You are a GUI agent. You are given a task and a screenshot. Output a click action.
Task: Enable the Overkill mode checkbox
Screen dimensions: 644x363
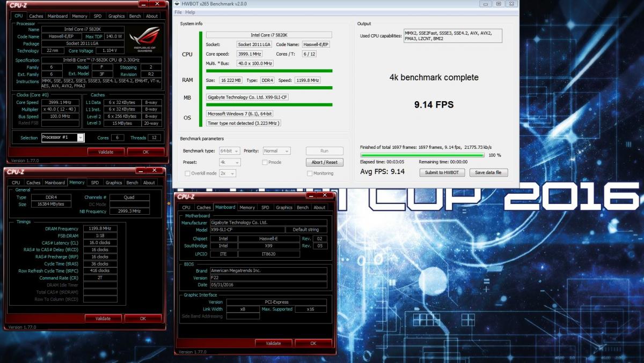coord(187,173)
